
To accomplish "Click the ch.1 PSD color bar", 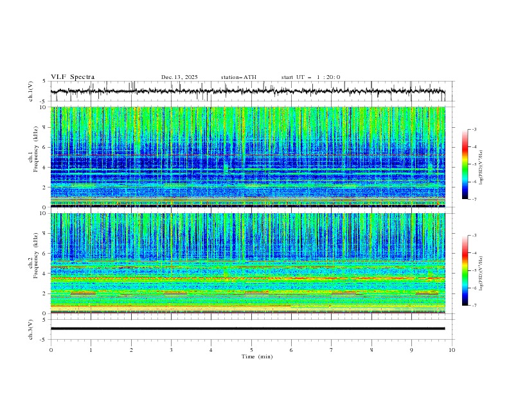I will pos(465,164).
